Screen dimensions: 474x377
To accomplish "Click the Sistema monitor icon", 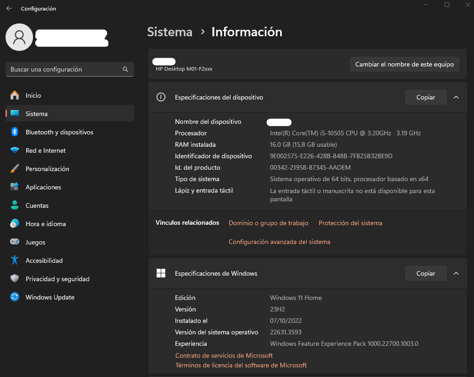I will pyautogui.click(x=15, y=113).
